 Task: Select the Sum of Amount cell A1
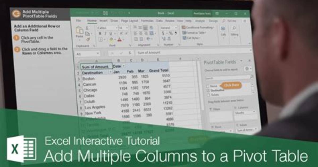97,66
